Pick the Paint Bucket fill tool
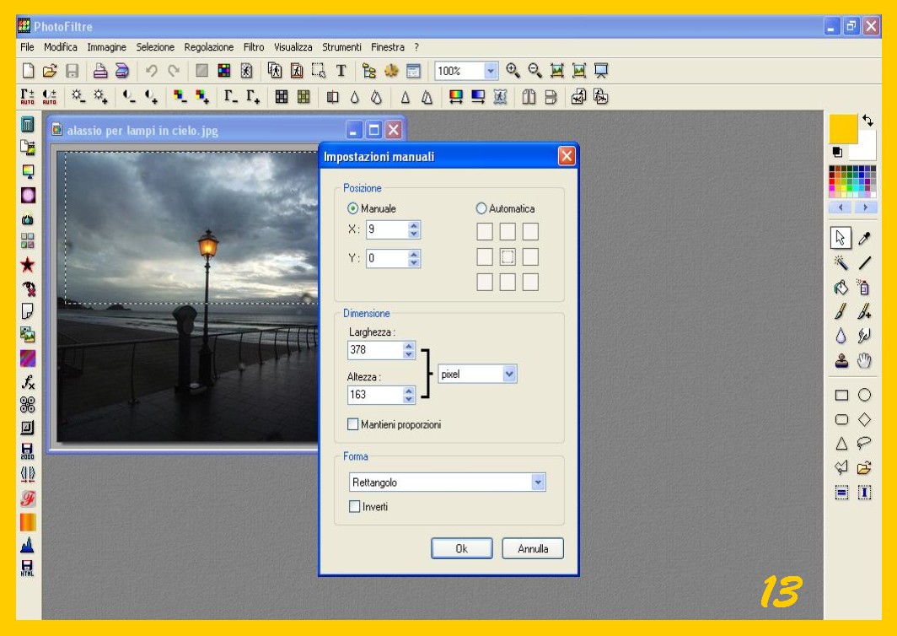Viewport: 897px width, 636px height. (841, 288)
